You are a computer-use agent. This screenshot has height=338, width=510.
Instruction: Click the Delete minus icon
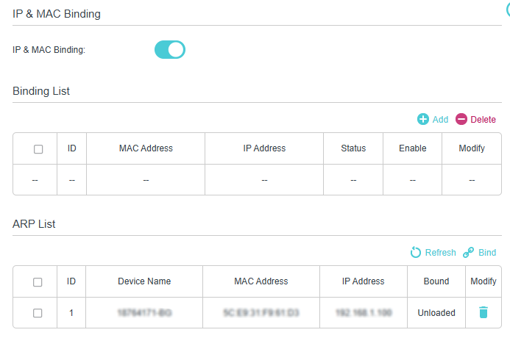point(461,119)
